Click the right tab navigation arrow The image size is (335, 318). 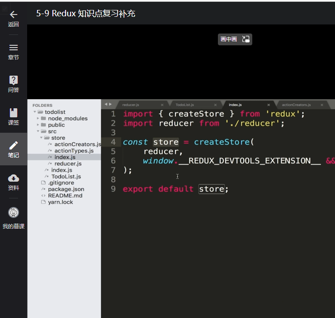(110, 104)
